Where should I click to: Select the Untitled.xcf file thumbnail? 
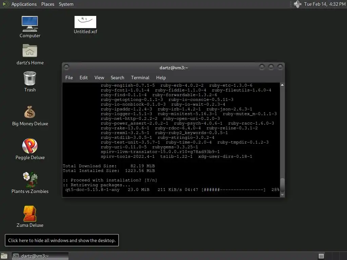coord(85,22)
